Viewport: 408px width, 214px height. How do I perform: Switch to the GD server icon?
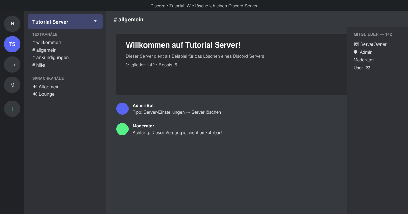[x=12, y=65]
